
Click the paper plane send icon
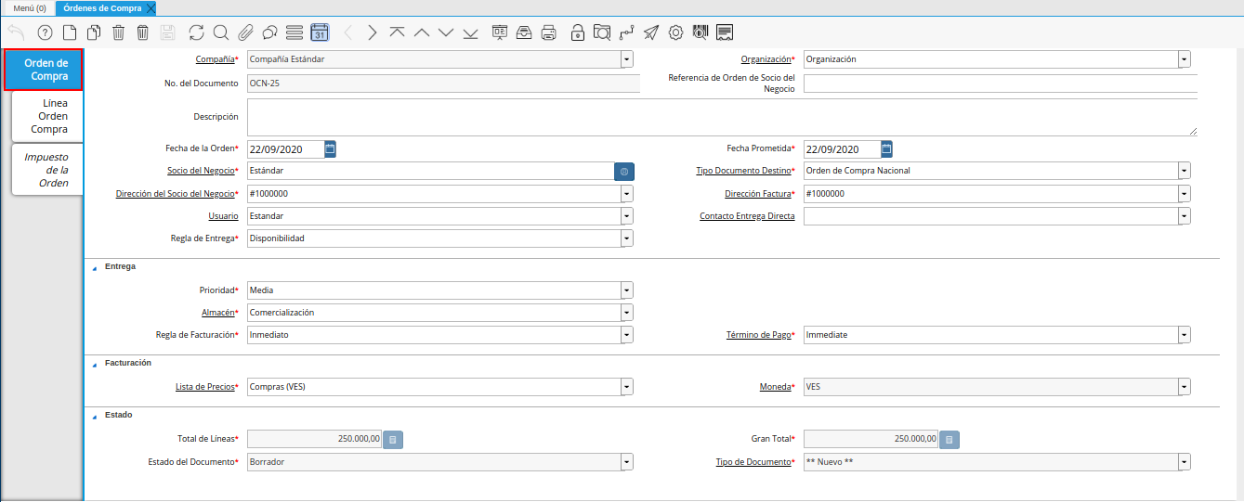(651, 32)
